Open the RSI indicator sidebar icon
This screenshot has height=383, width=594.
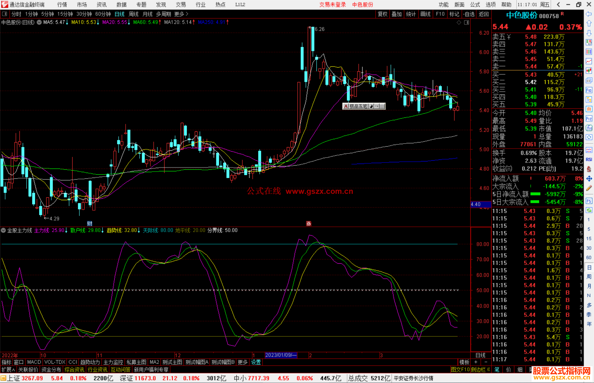pos(589,160)
